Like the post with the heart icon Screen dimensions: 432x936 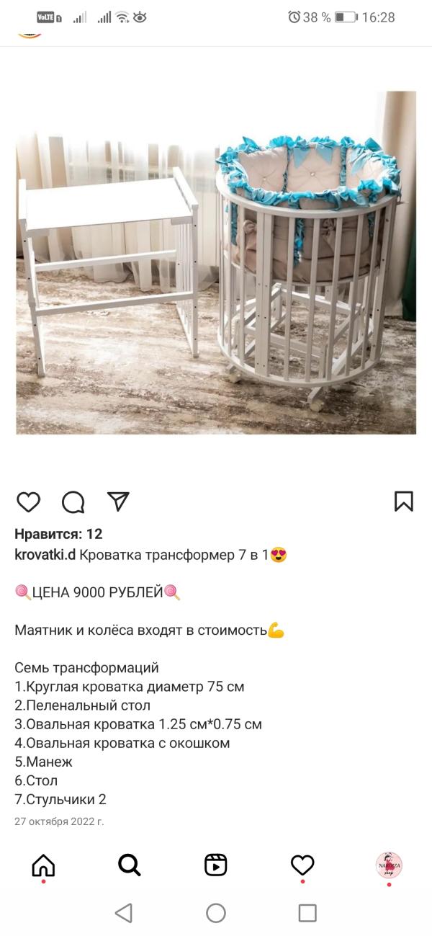(28, 502)
